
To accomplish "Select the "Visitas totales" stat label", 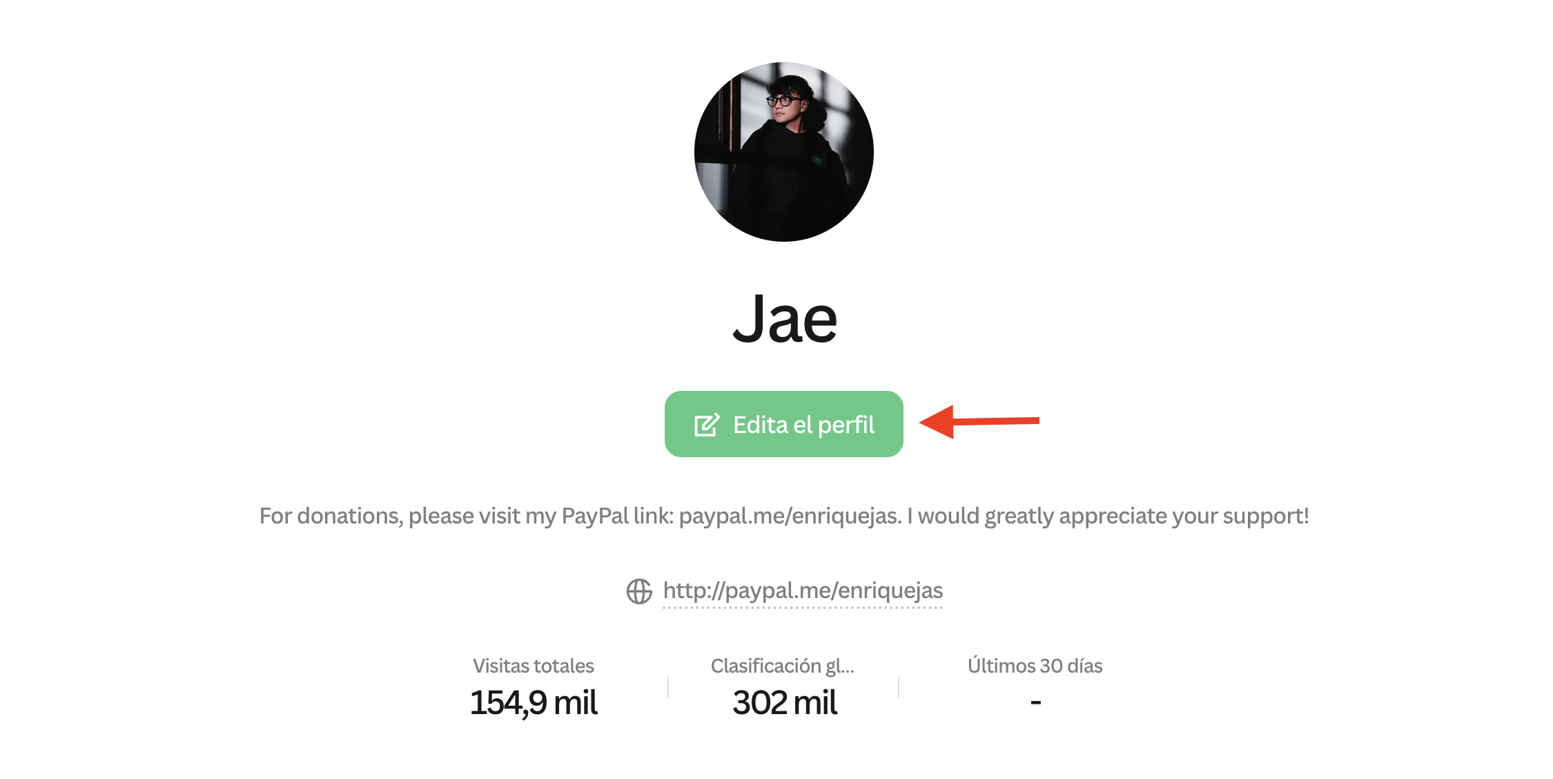I will [533, 666].
